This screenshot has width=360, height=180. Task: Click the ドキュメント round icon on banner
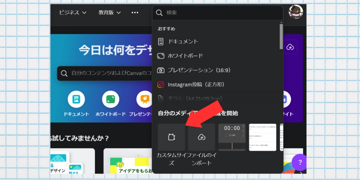76,99
